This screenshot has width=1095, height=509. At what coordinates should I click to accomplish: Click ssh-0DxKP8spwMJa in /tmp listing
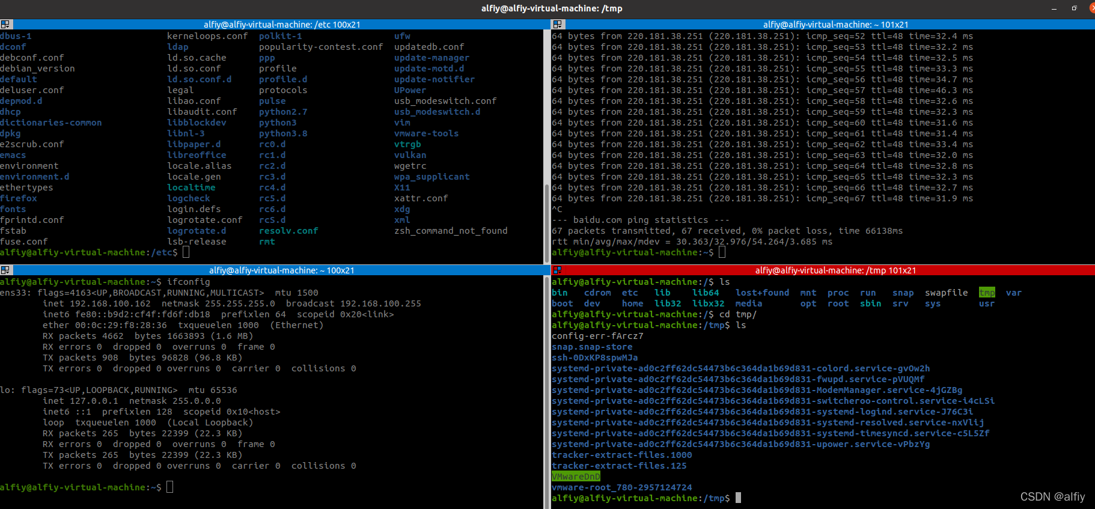pos(595,358)
